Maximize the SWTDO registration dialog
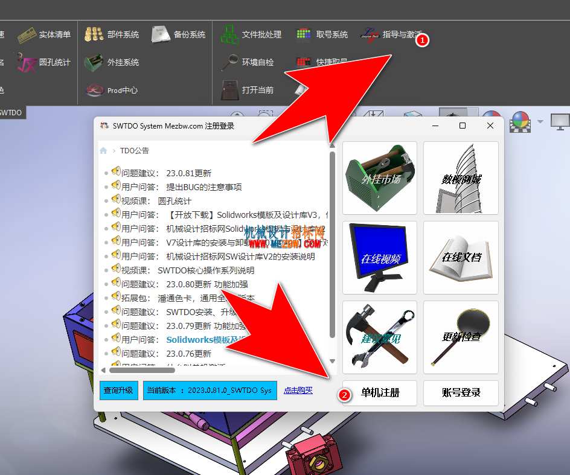 463,126
